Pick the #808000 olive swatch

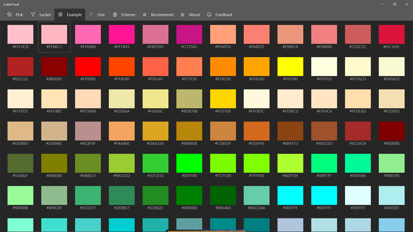[54, 163]
